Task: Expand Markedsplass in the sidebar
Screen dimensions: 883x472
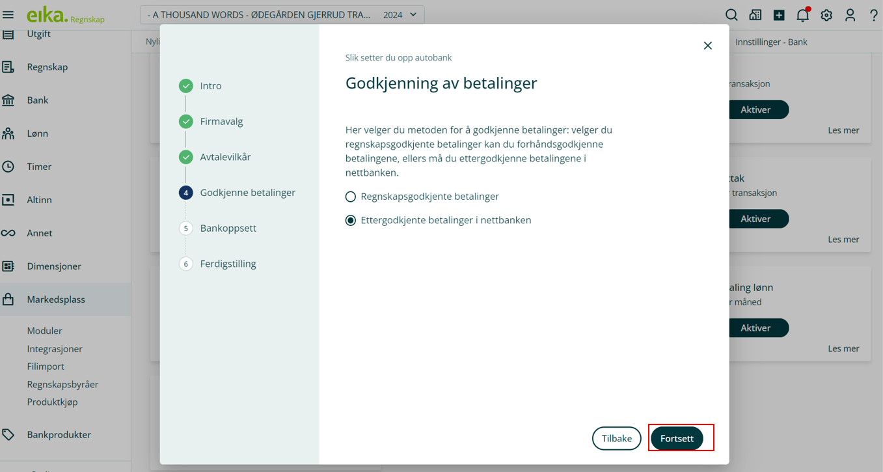Action: 56,299
